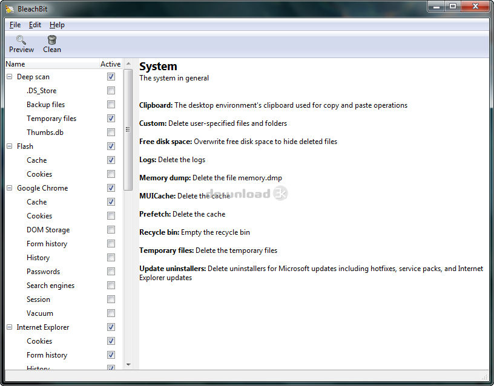494x386 pixels.
Task: Collapse the Flash tree group
Action: pyautogui.click(x=10, y=146)
